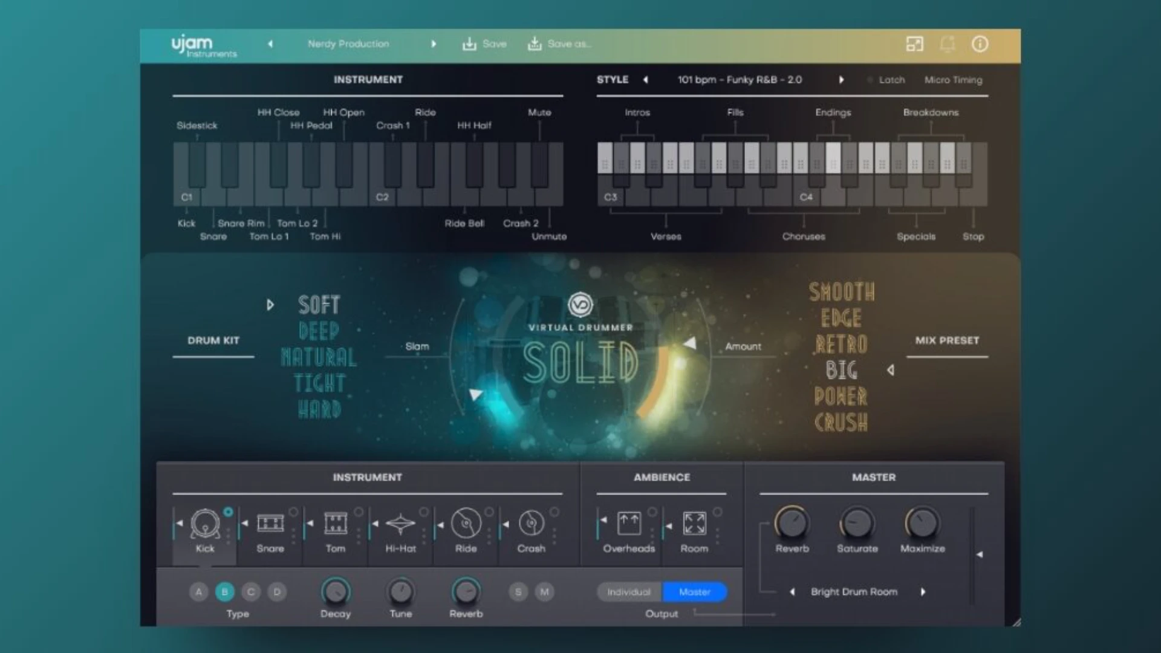
Task: Click the ujam Instruments logo
Action: coord(204,46)
